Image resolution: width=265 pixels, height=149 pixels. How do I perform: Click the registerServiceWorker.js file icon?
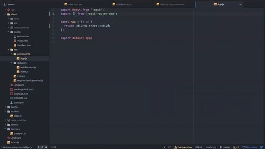tap(15, 81)
